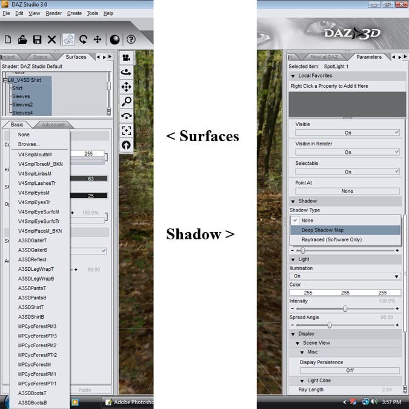Open help with the question mark icon

coord(131,39)
